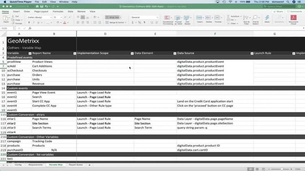
Task: Click the fx insert function icon
Action: (x=30, y=28)
